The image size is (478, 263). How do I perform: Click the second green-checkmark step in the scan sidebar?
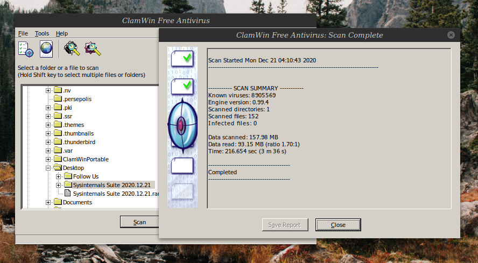tap(182, 86)
